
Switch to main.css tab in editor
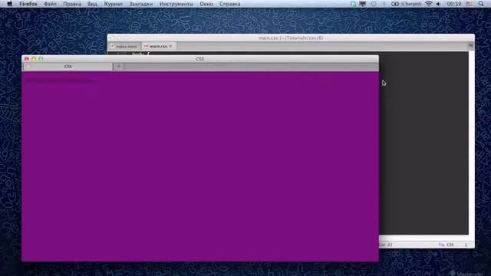158,46
